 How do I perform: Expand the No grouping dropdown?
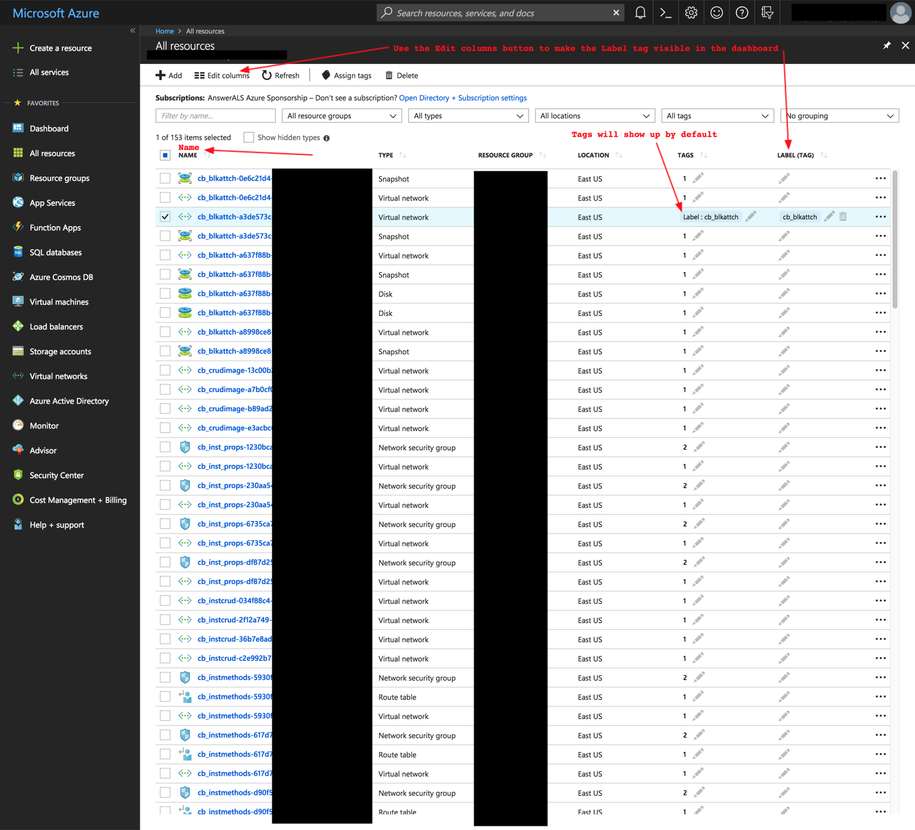(839, 116)
